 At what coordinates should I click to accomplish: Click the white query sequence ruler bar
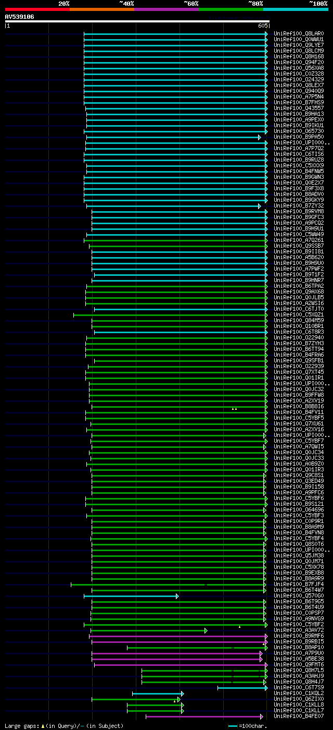point(137,21)
